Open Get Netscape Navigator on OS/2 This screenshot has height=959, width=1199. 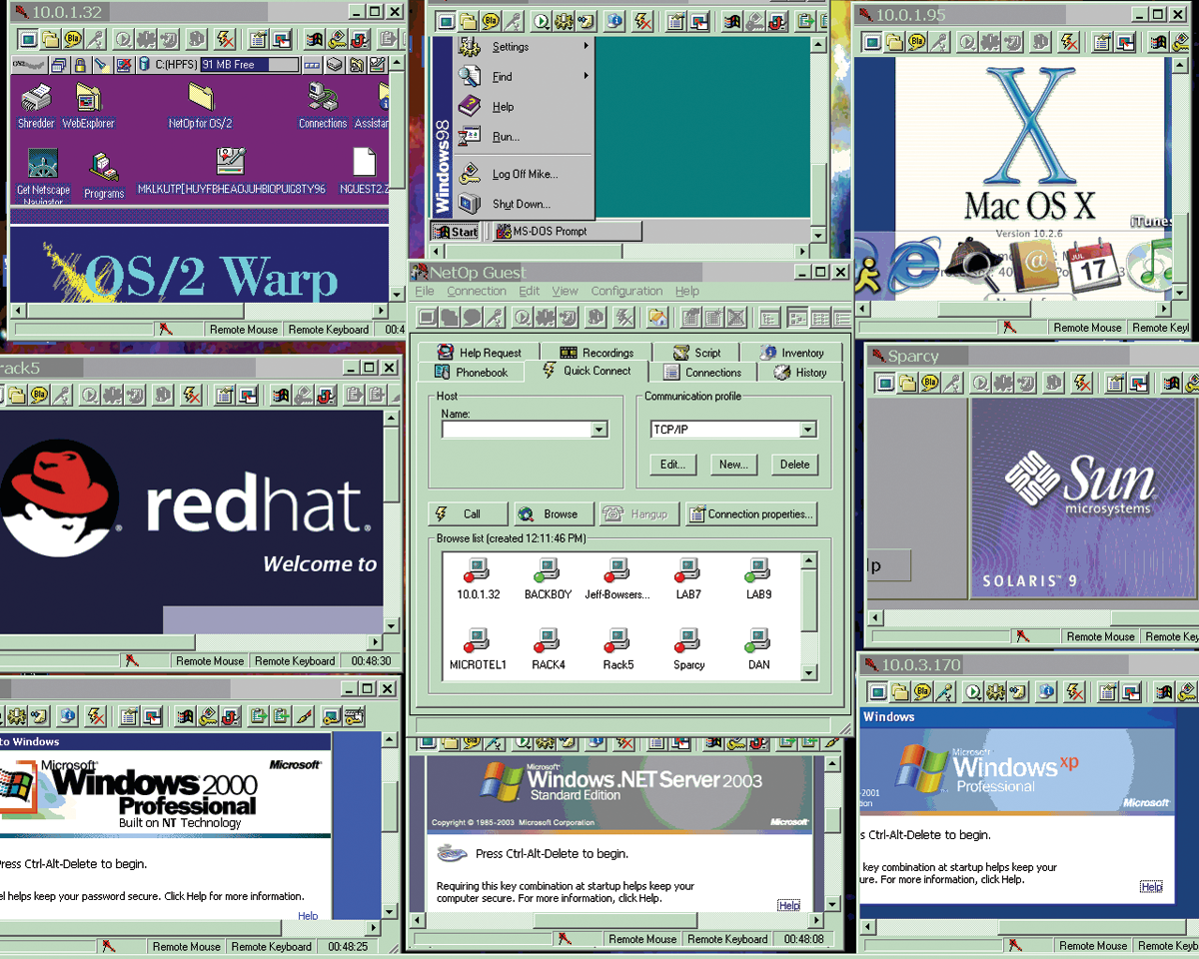41,165
